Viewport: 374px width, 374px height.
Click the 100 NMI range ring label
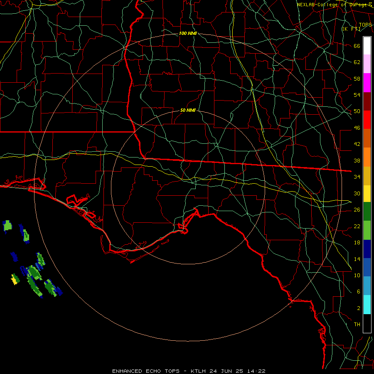click(188, 33)
